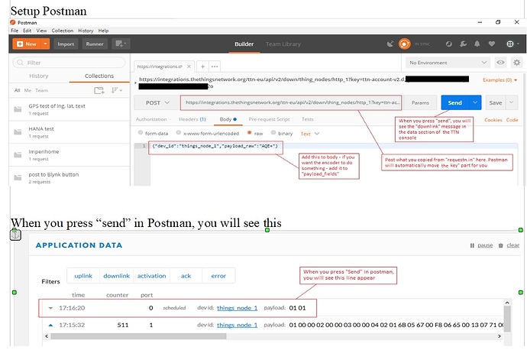This screenshot has width=527, height=350.
Task: Click the request body editor line
Action: [x=333, y=146]
